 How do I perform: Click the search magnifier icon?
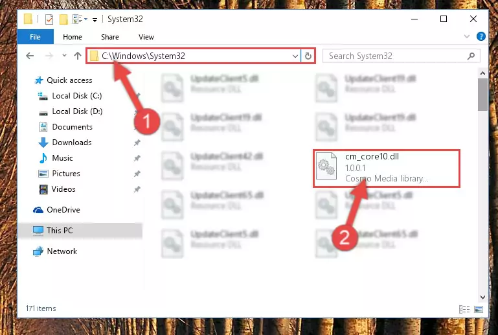click(x=471, y=56)
